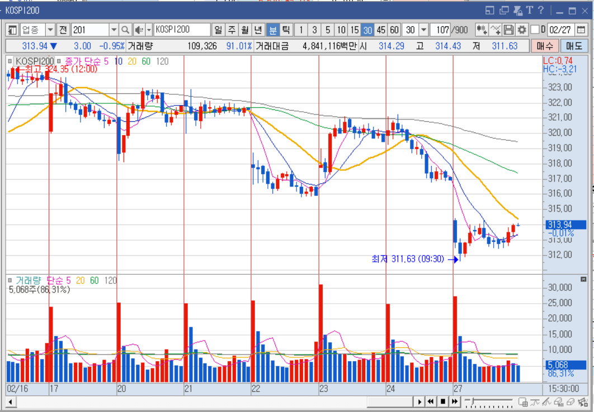This screenshot has height=412, width=594.
Task: Click the duplicate window icon in title bar
Action: (x=504, y=11)
